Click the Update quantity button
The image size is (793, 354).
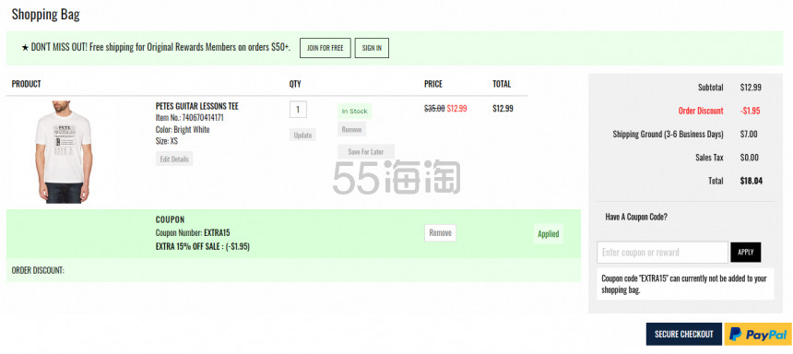coord(302,135)
